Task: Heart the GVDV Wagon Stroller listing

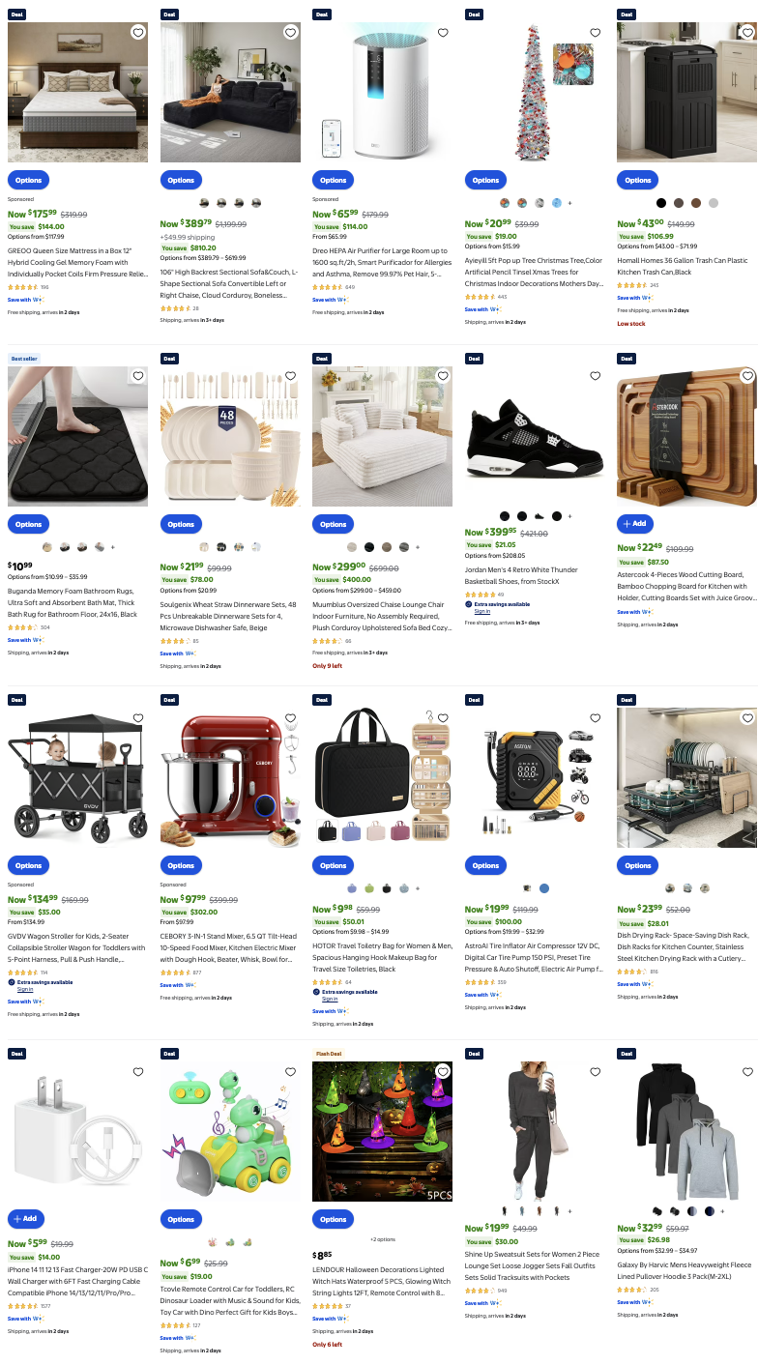Action: point(138,718)
